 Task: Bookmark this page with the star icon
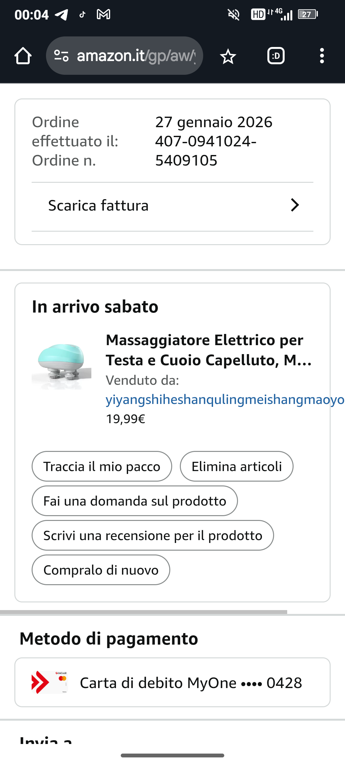(228, 57)
